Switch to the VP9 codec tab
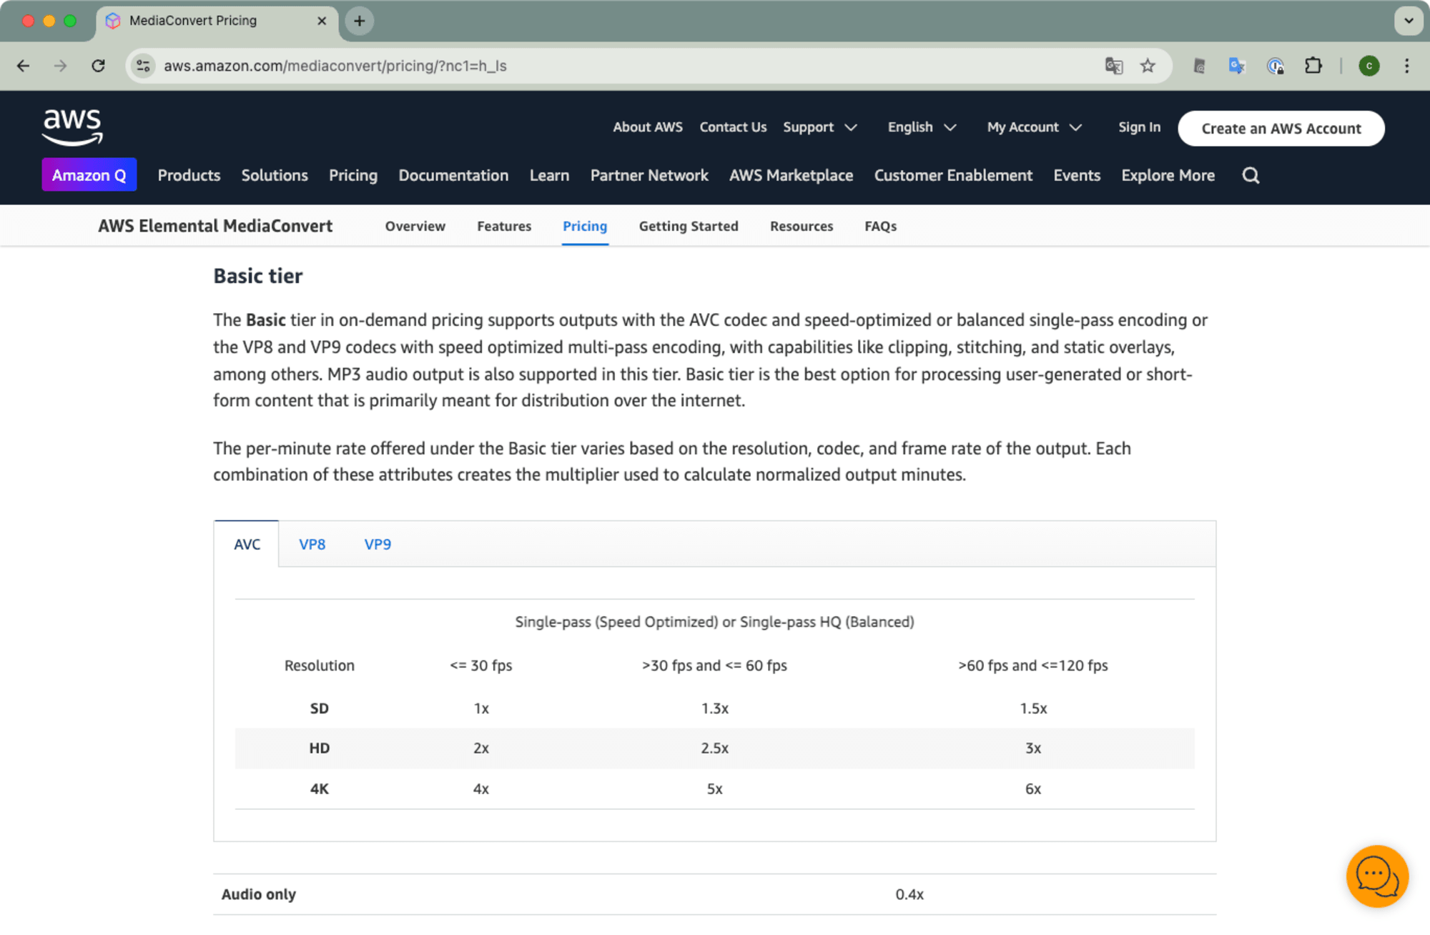 pos(378,544)
